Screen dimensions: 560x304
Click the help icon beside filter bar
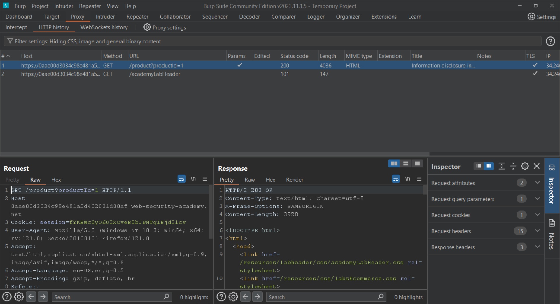click(550, 41)
